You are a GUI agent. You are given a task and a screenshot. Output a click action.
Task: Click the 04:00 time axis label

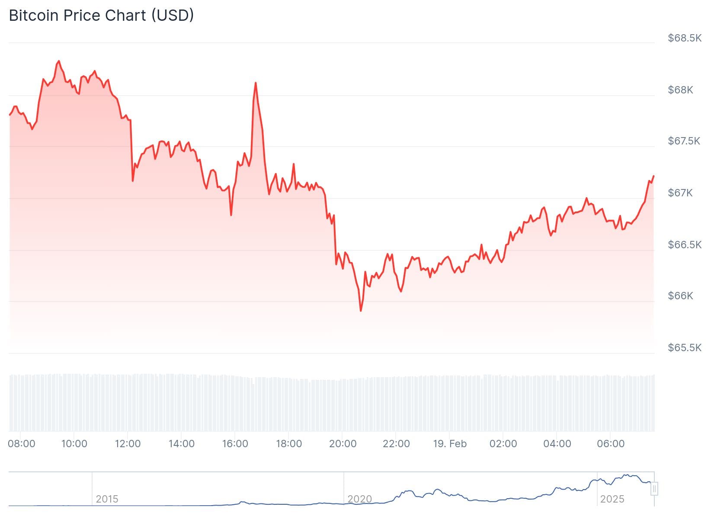pos(557,444)
